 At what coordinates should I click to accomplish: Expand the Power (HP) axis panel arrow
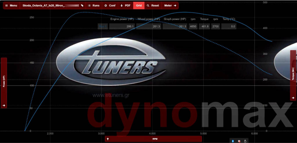coord(4,105)
